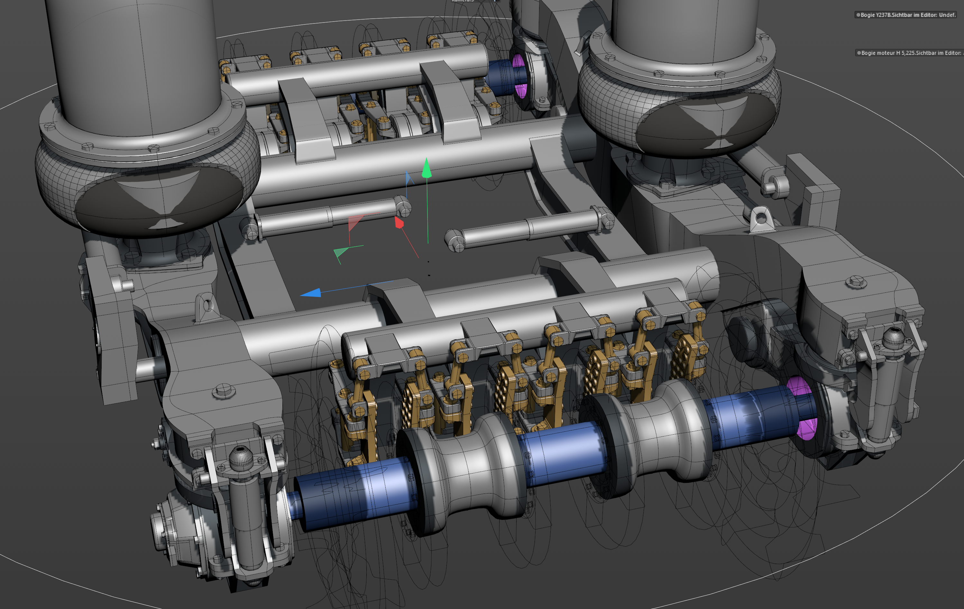Screen dimensions: 964x609
Task: Select the small blue plane handle of the gizmo
Action: point(409,179)
